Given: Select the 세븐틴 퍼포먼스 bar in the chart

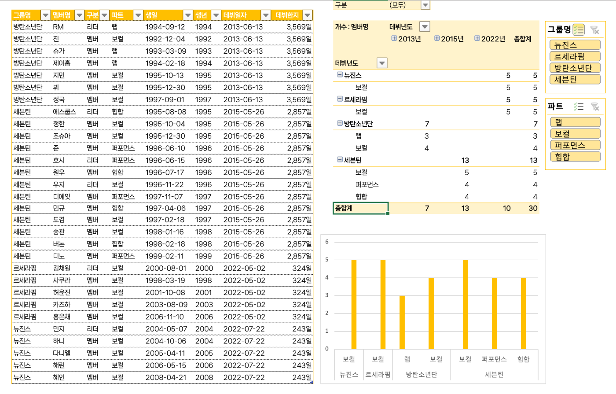Looking at the screenshot, I should pos(495,313).
